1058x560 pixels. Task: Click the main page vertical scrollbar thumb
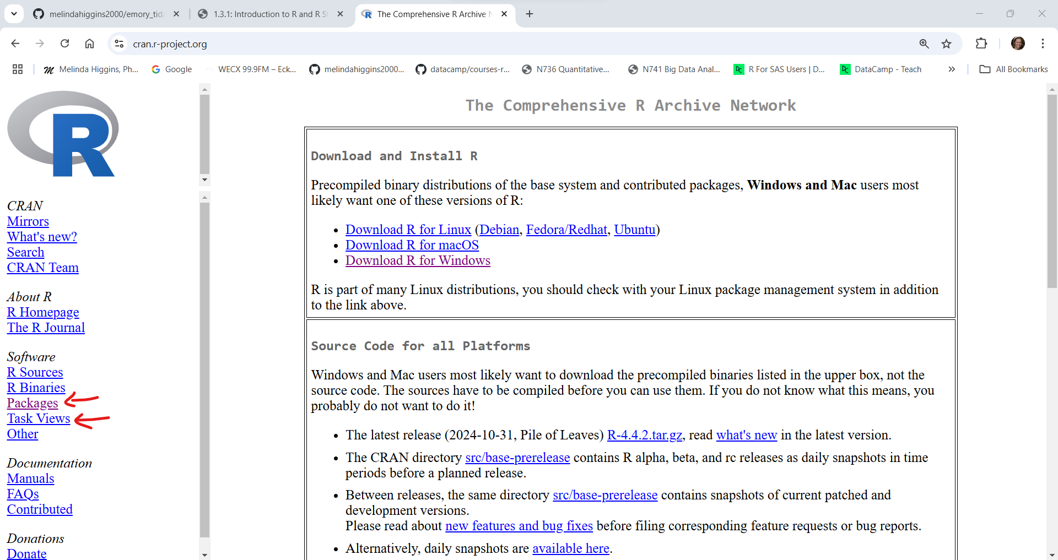(x=1052, y=190)
